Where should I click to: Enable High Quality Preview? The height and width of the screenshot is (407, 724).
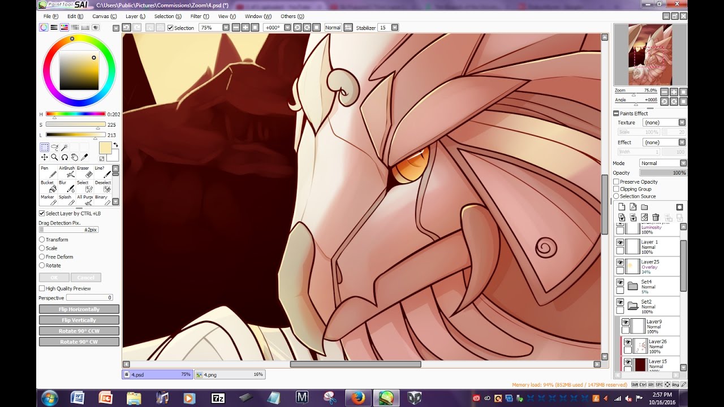tap(42, 288)
